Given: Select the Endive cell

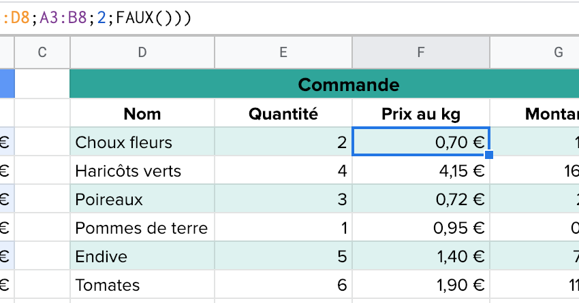Looking at the screenshot, I should [x=142, y=257].
